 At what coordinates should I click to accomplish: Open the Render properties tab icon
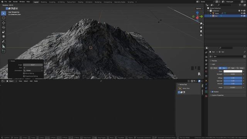tap(206, 57)
